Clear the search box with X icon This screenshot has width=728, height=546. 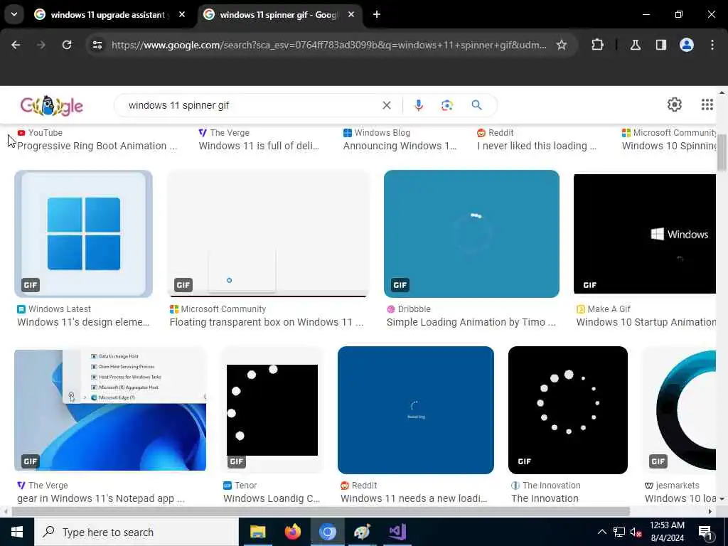point(386,105)
